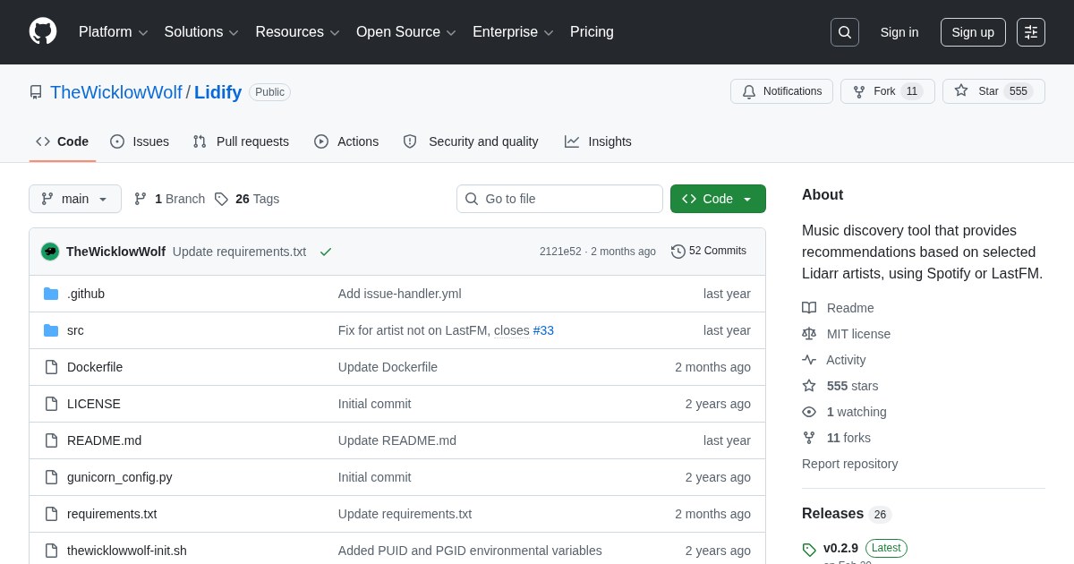The height and width of the screenshot is (564, 1074).
Task: Open the main branch selector dropdown
Action: coord(75,199)
